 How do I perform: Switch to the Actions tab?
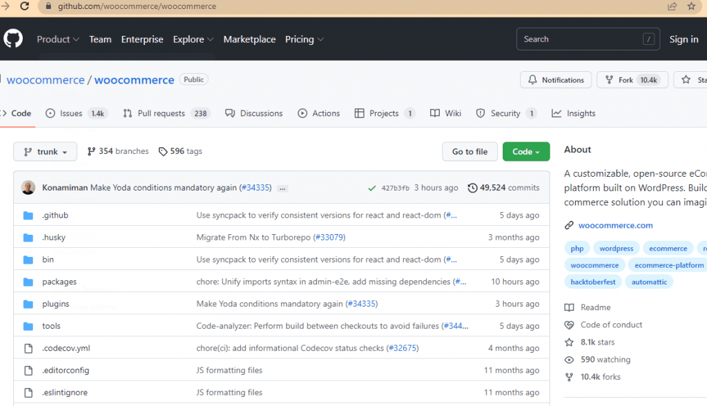319,113
